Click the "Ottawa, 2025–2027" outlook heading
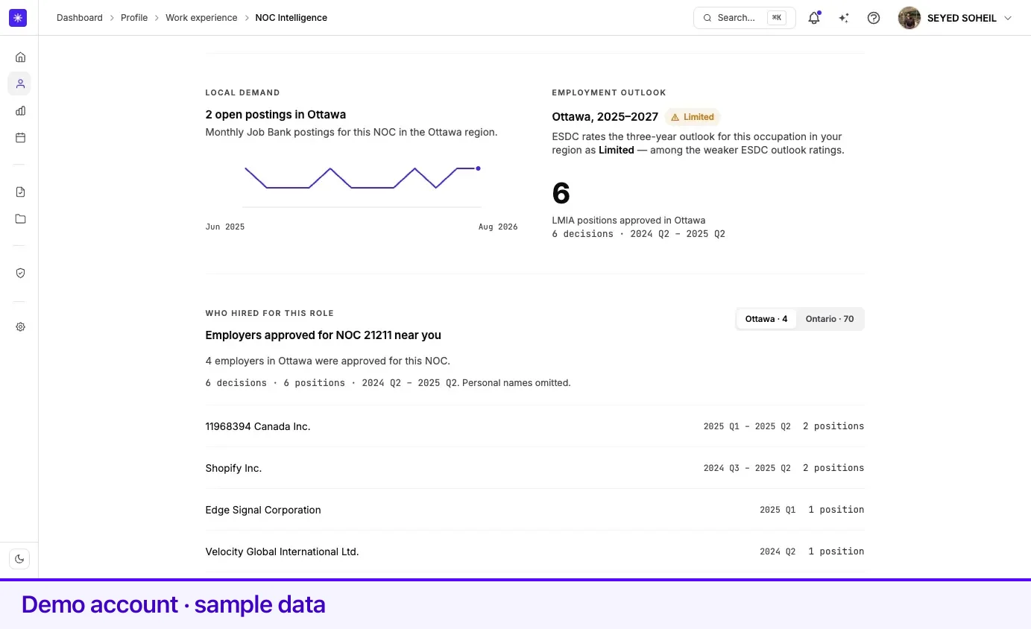Screen dimensions: 1031x629 (x=605, y=117)
